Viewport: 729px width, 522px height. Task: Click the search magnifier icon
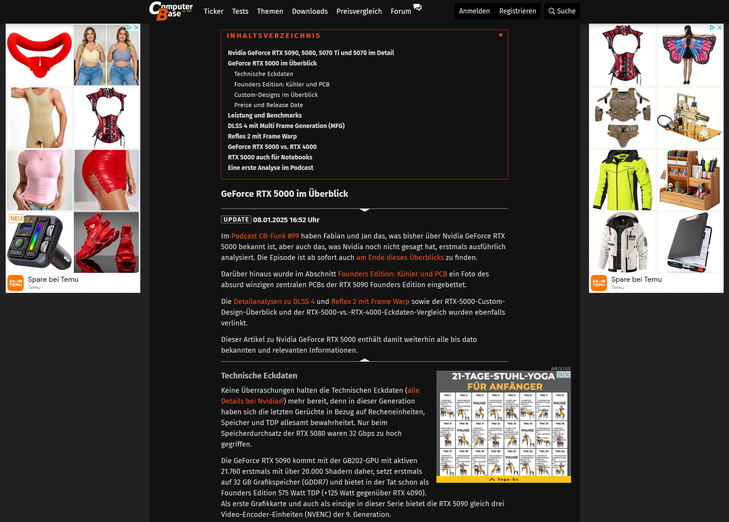[552, 11]
